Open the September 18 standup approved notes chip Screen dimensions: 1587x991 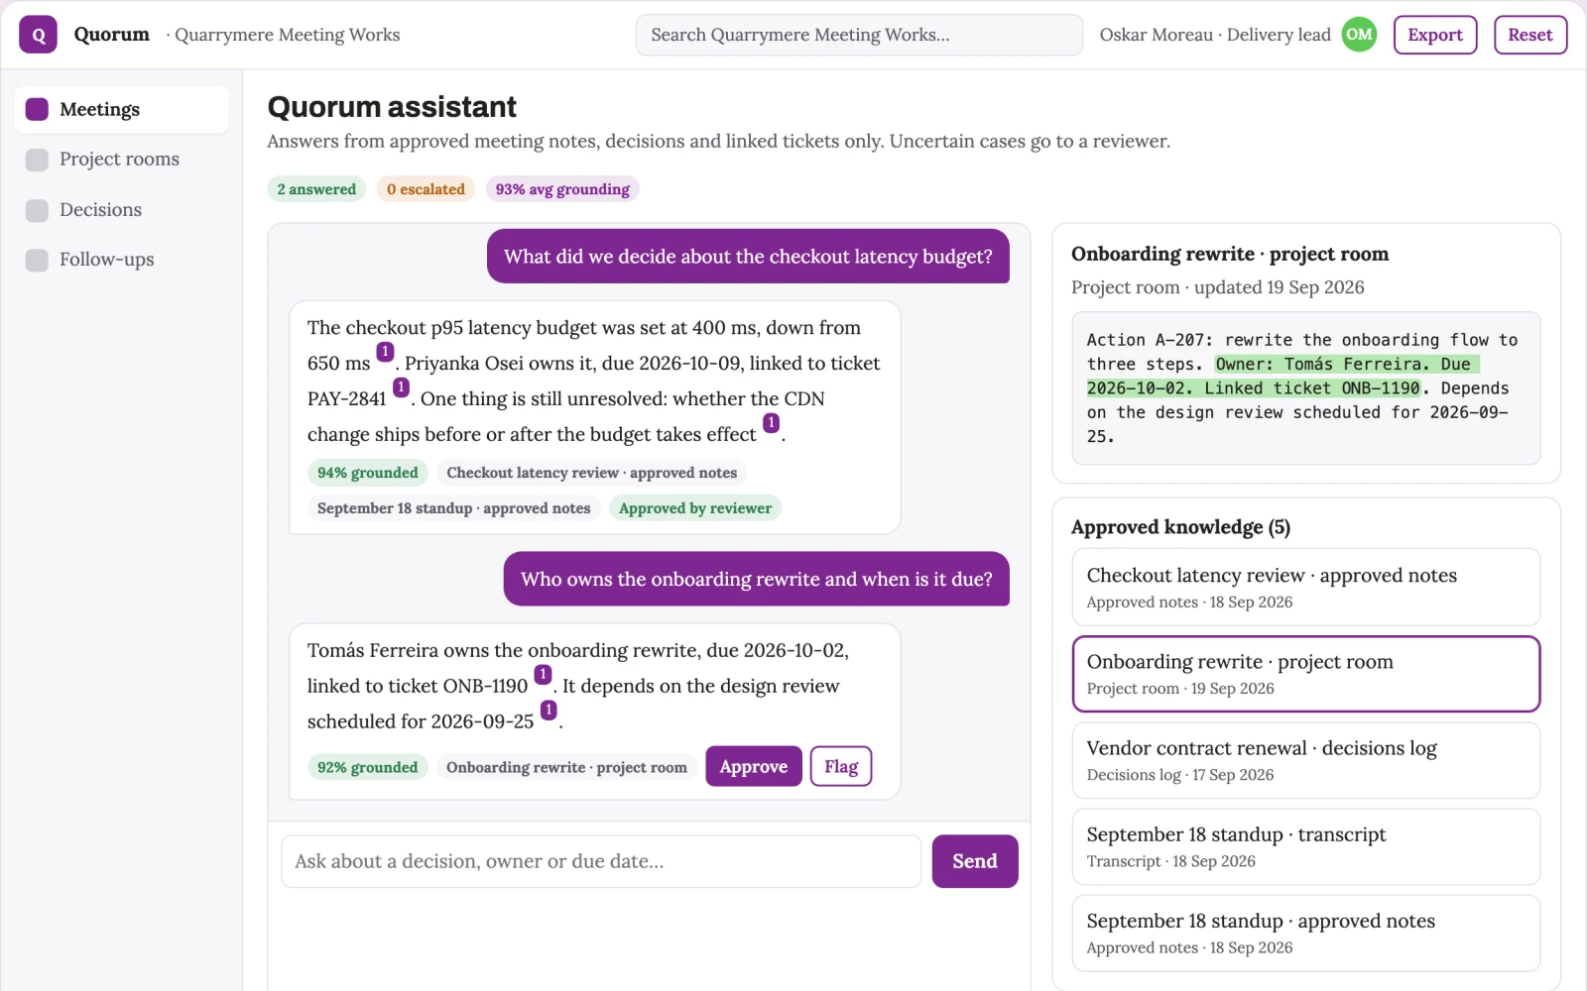(x=453, y=508)
